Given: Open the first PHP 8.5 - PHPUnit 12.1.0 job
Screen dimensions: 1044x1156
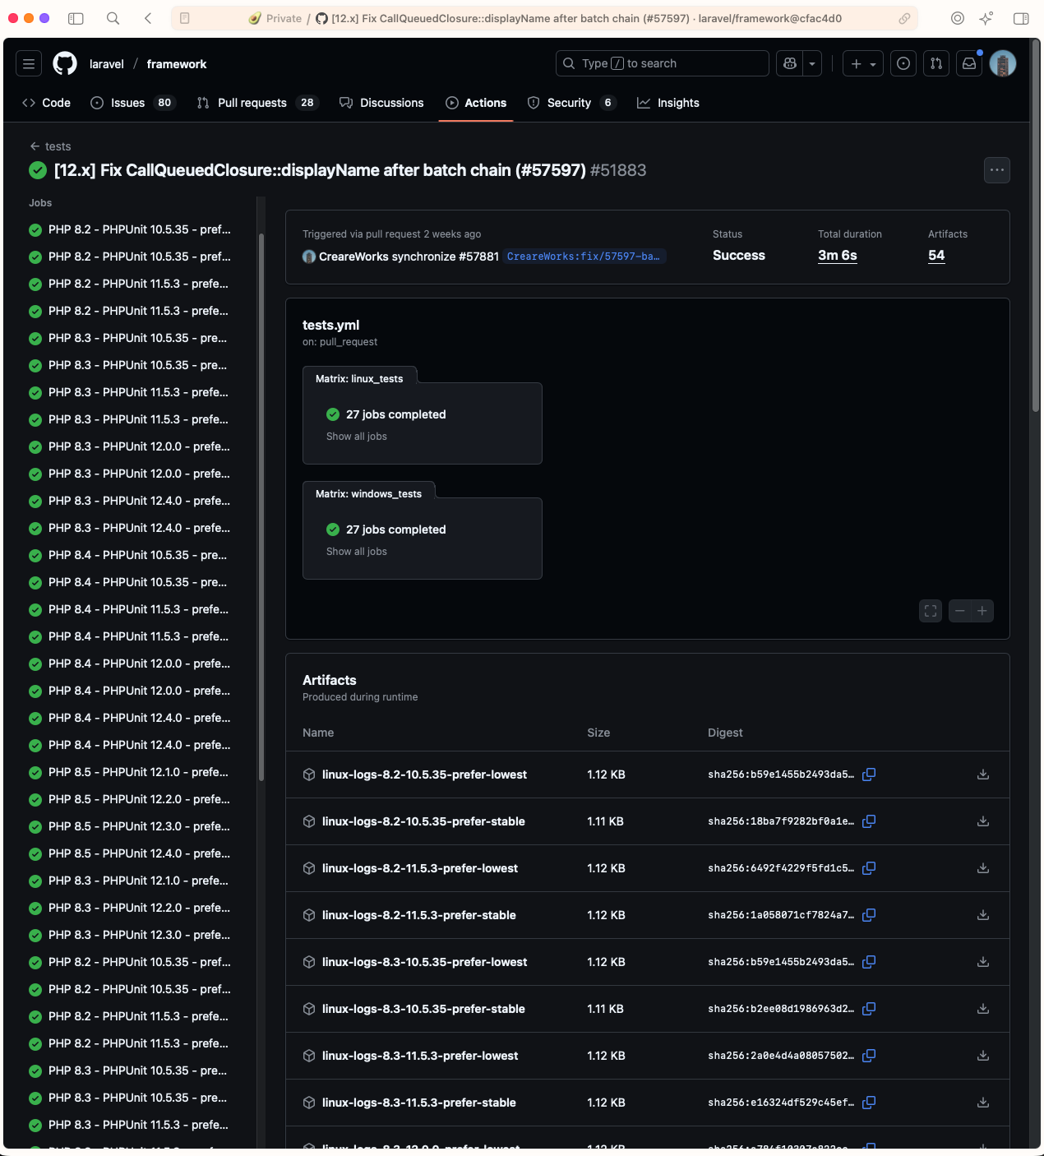Looking at the screenshot, I should (130, 772).
